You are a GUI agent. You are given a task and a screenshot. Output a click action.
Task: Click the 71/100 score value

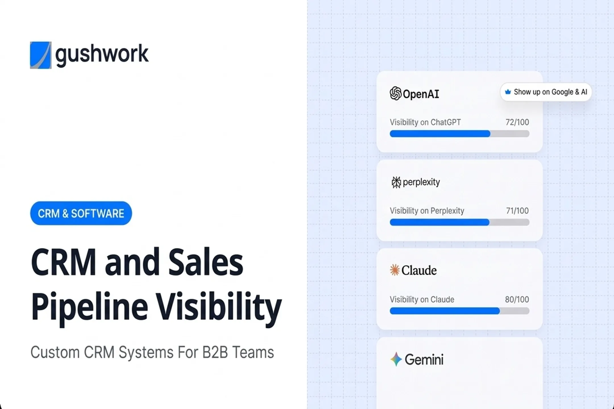click(517, 211)
